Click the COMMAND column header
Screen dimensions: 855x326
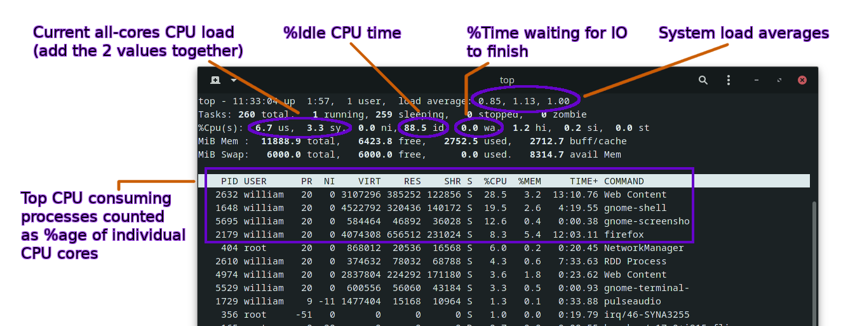tap(624, 181)
